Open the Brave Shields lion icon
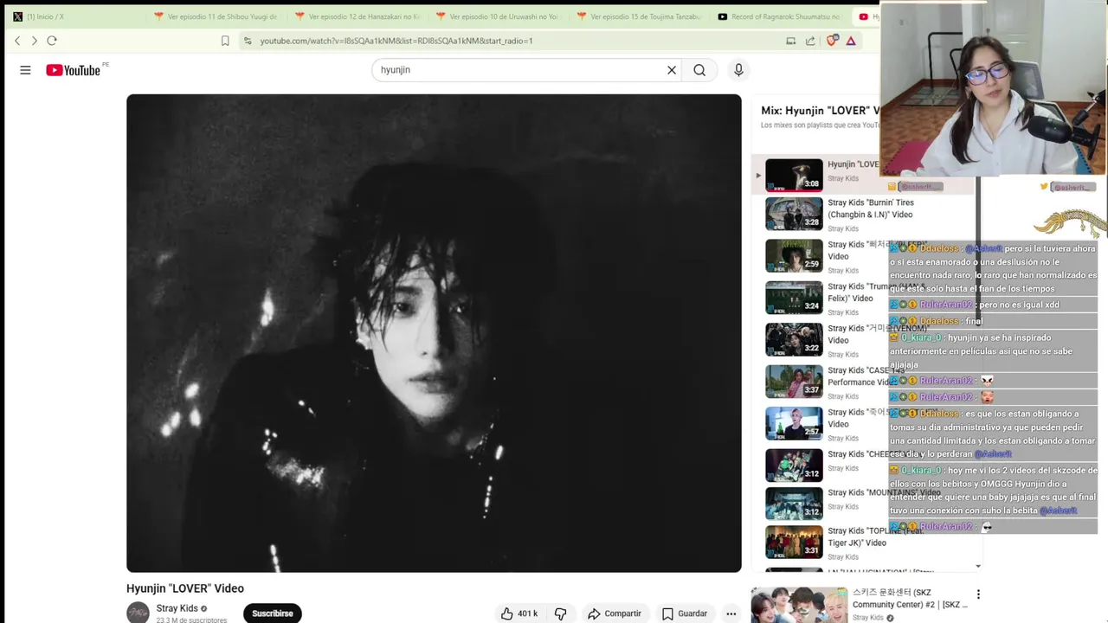Viewport: 1108px width, 623px height. (x=832, y=41)
